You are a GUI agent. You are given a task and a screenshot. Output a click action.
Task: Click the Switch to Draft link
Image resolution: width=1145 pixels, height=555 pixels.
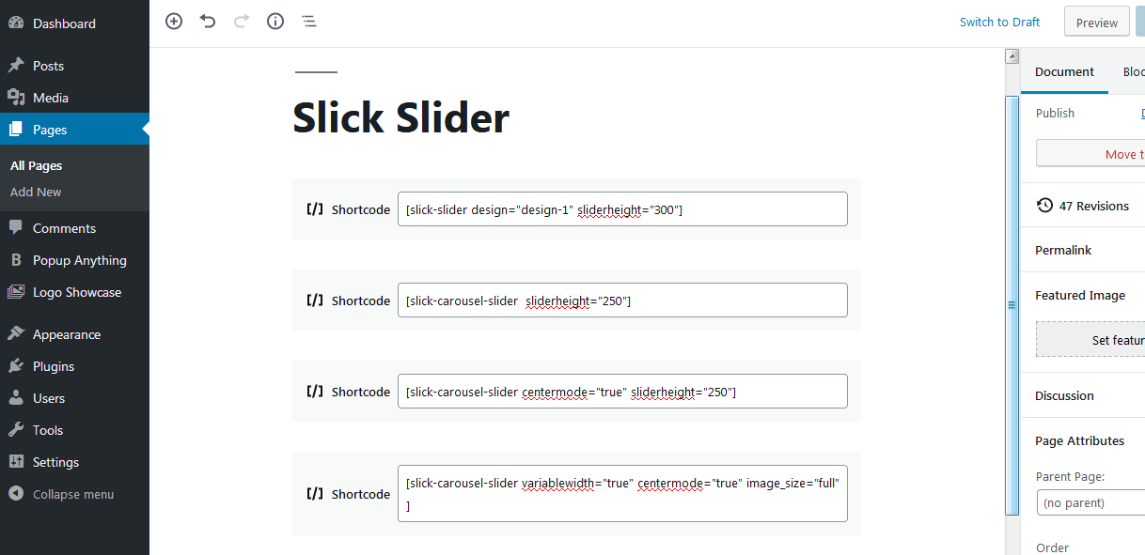pos(999,22)
